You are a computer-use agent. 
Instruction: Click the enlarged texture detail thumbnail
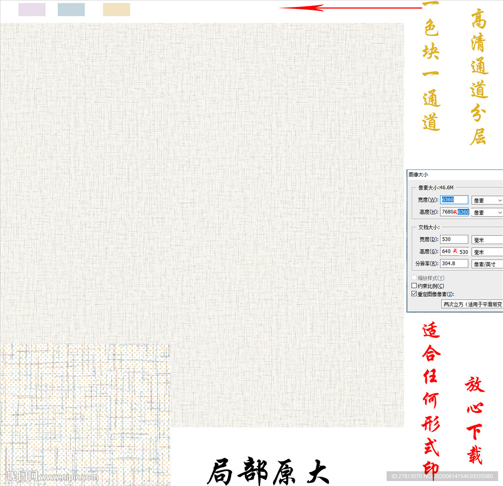[85, 414]
